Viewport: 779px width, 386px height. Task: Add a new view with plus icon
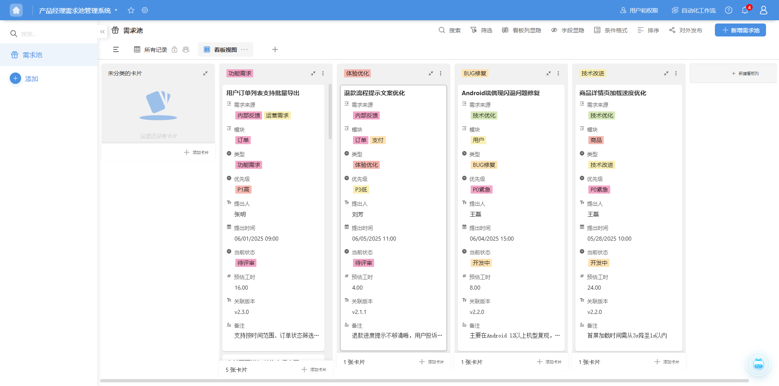click(275, 49)
